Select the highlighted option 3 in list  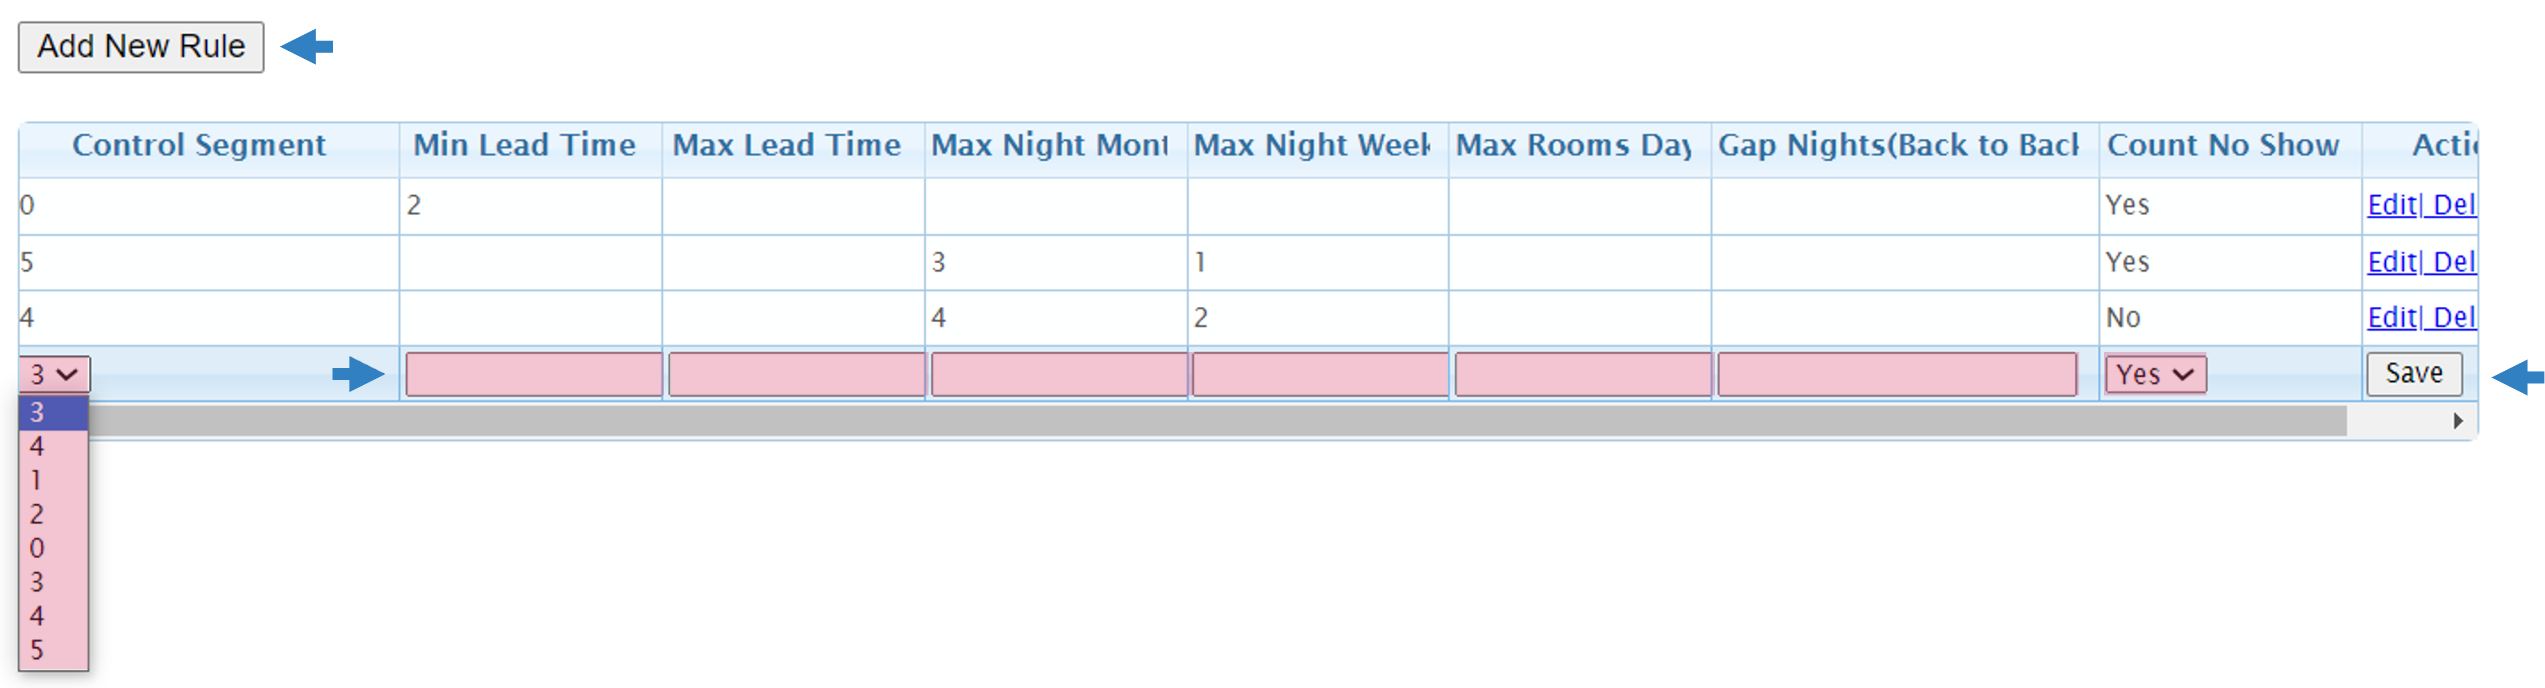53,412
